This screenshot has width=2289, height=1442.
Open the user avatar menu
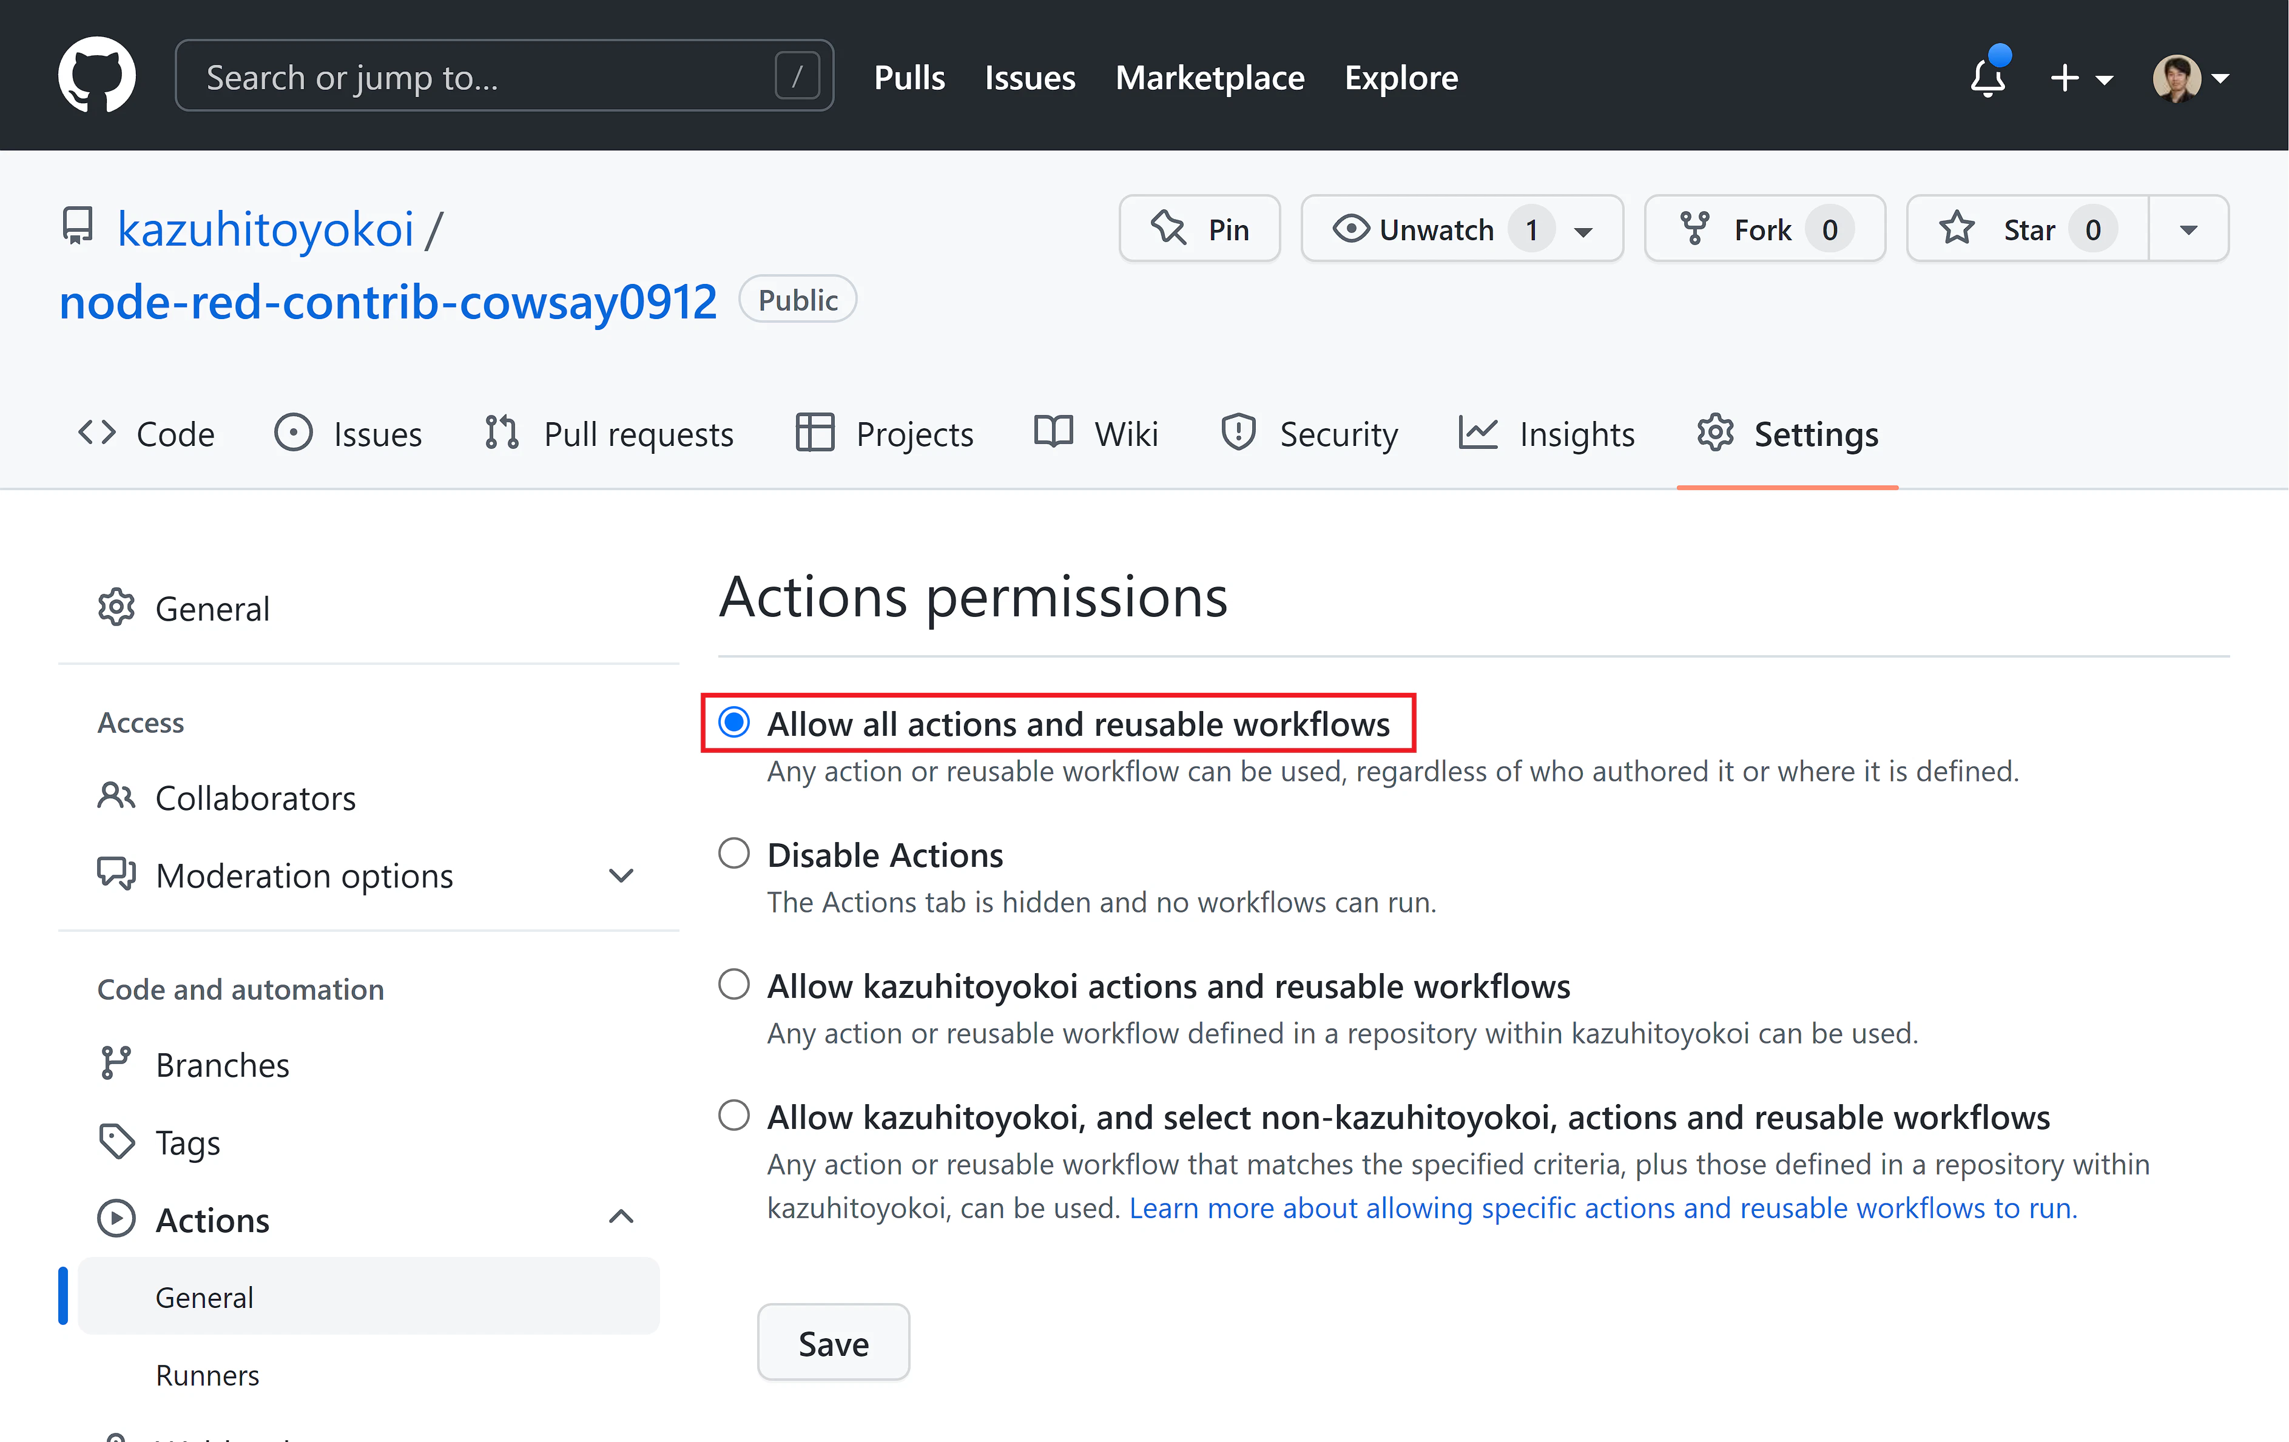(2191, 78)
